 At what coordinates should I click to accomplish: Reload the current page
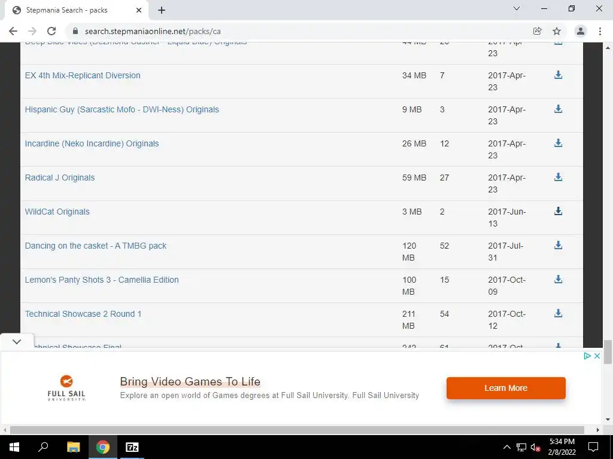tap(51, 31)
